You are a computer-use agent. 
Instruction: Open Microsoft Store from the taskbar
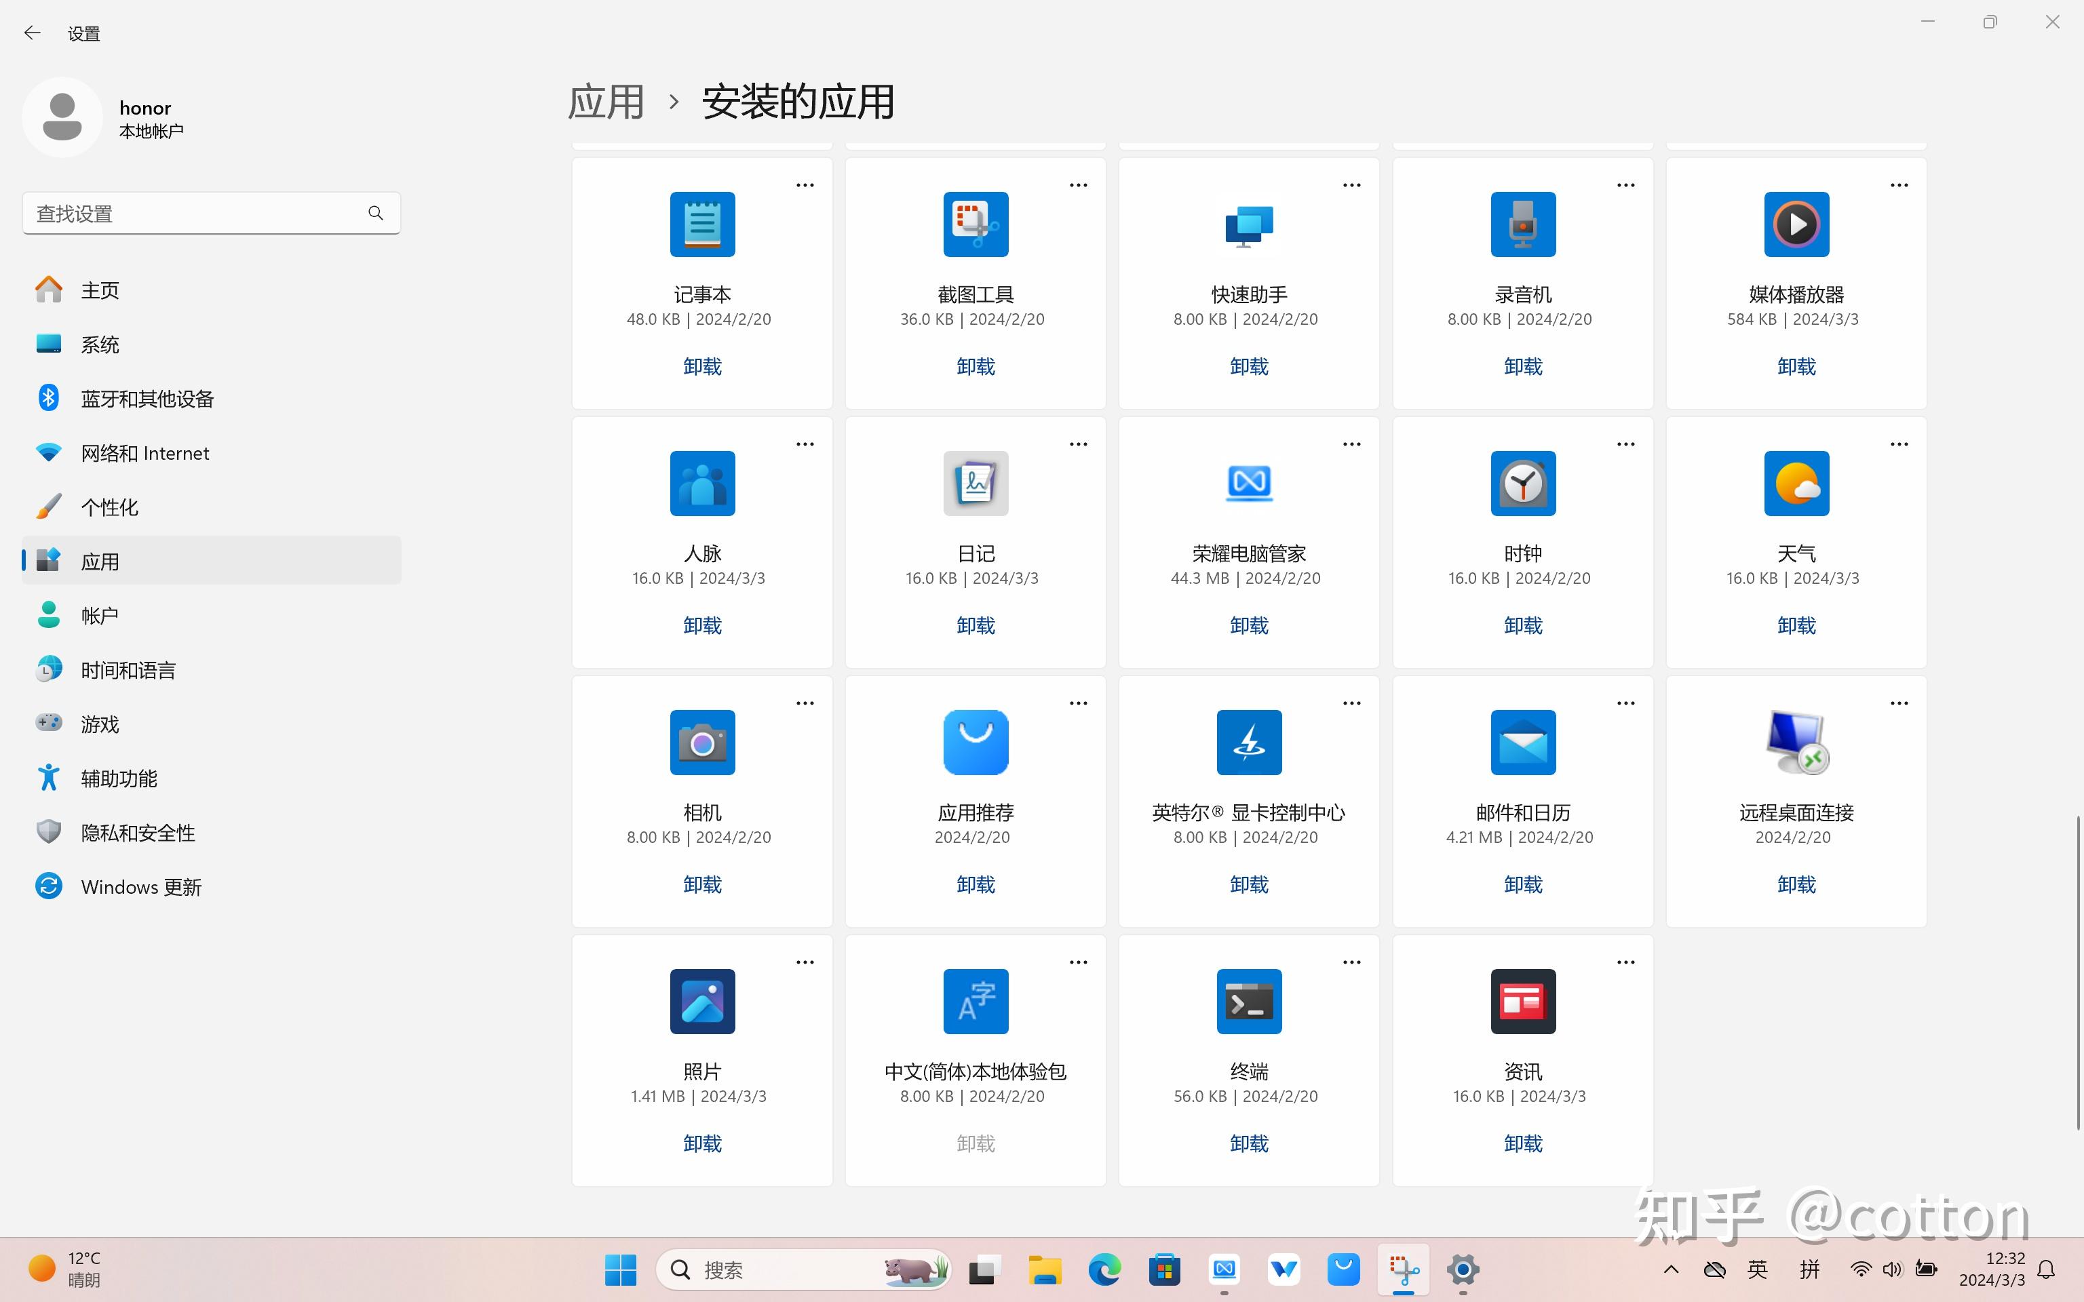coord(1164,1270)
